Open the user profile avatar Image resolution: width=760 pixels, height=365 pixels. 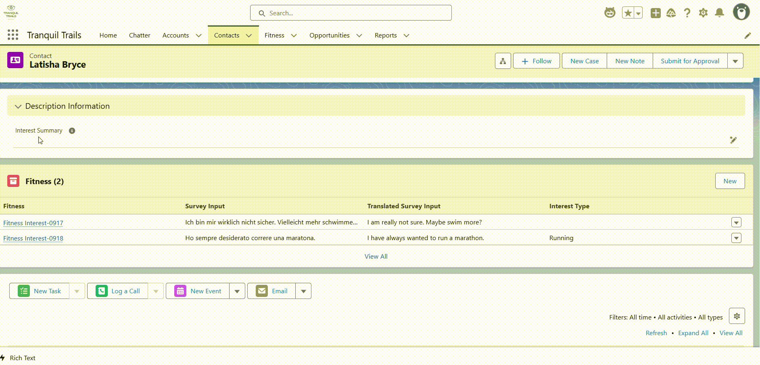point(741,12)
